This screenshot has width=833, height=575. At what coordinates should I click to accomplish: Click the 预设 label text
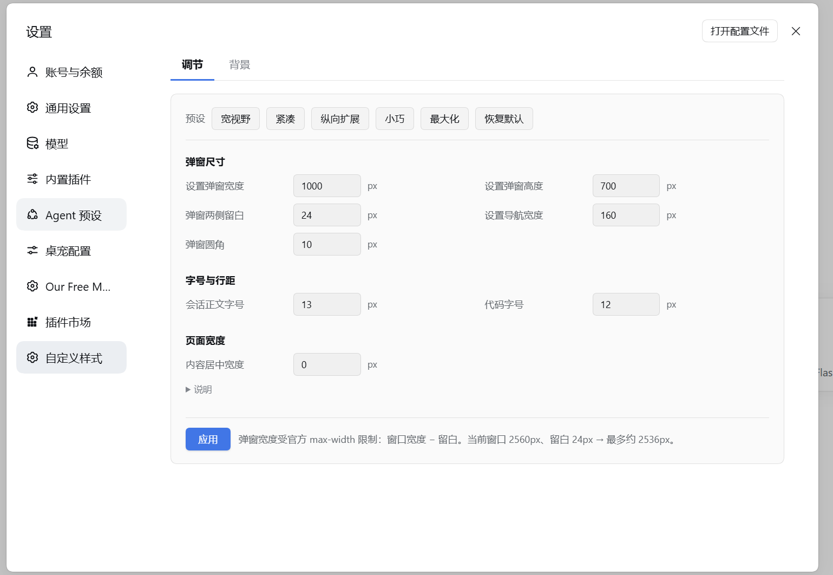(x=195, y=119)
